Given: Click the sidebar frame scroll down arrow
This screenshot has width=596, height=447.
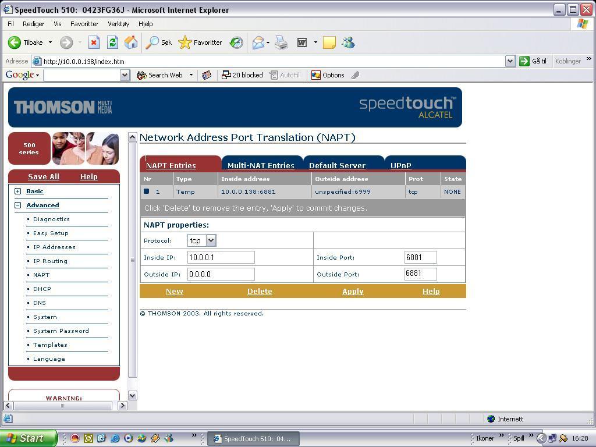Looking at the screenshot, I should 132,395.
